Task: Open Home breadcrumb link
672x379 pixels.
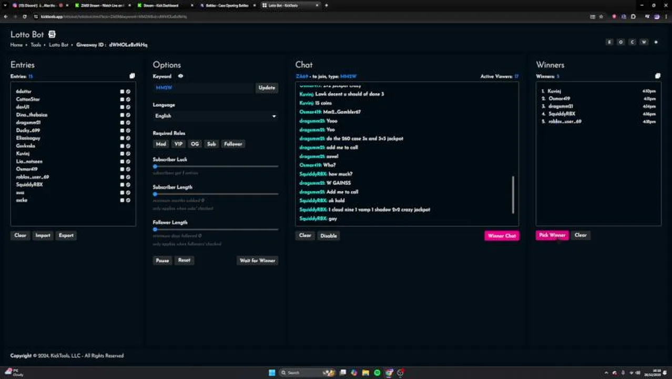Action: [x=16, y=45]
